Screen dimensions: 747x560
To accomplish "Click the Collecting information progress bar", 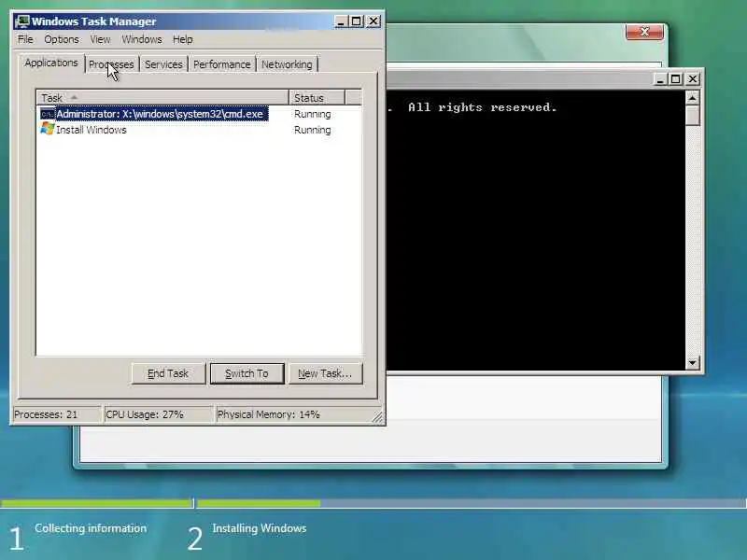I will point(96,503).
